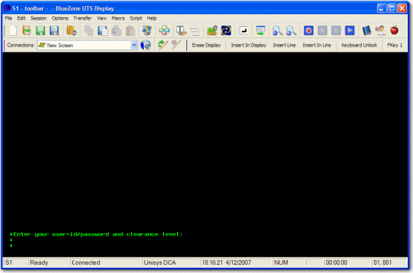This screenshot has height=273, width=413.
Task: Click the colored overlapping windows icon
Action: 164,31
